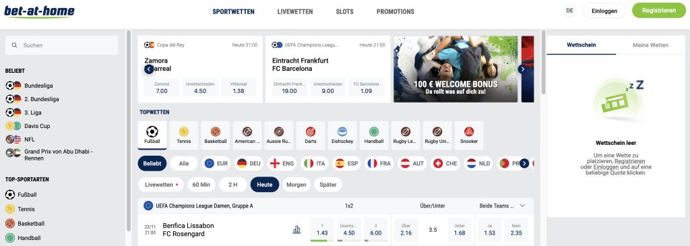The image size is (690, 246).
Task: Go to previous featured match with left arrow
Action: [149, 69]
